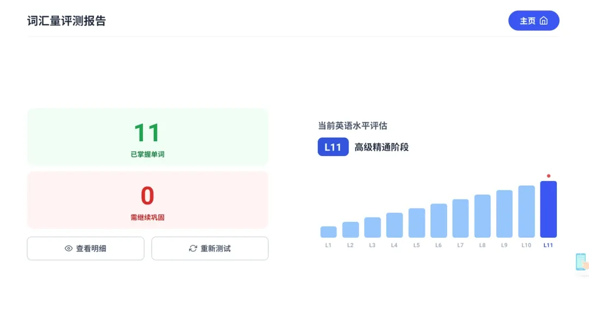
Task: Click the green number 11
Action: [147, 133]
